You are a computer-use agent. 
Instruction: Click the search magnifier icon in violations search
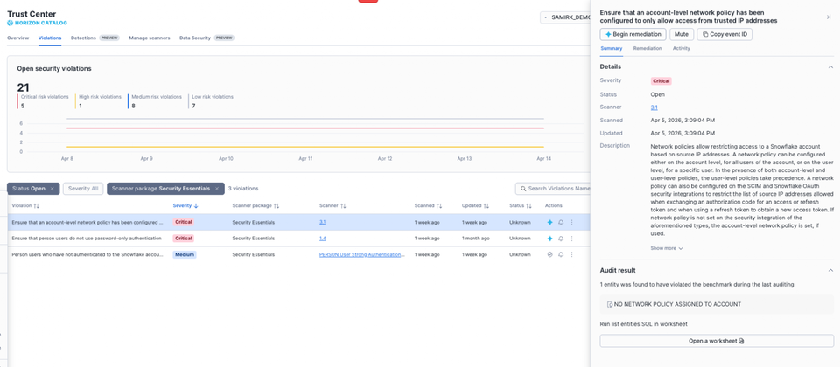[523, 189]
